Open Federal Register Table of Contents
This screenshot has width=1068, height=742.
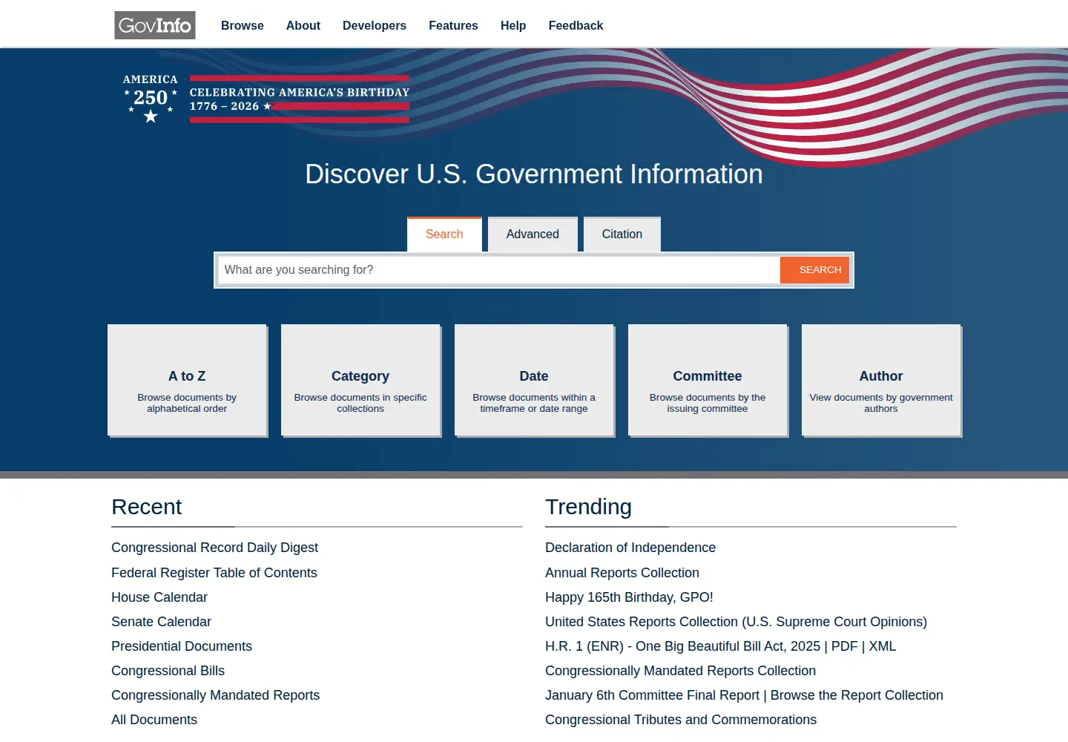214,573
